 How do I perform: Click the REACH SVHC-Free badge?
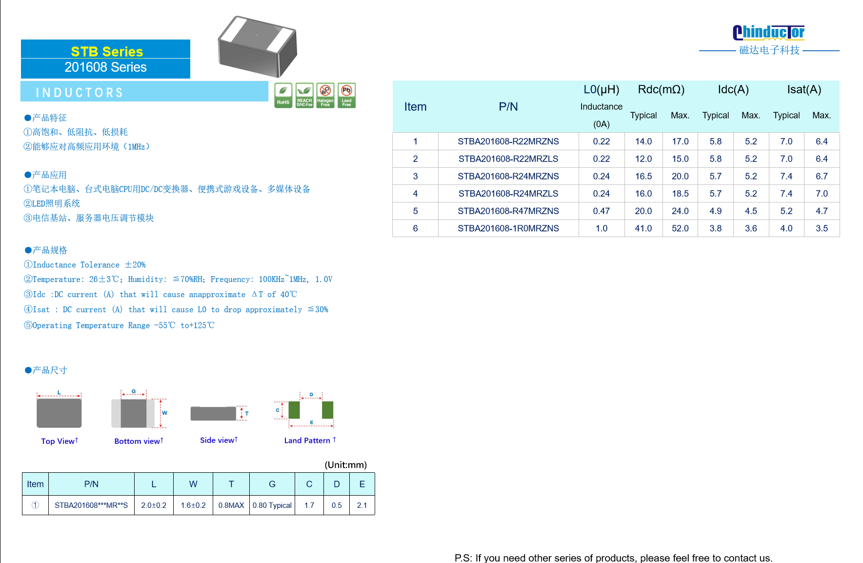coord(304,95)
